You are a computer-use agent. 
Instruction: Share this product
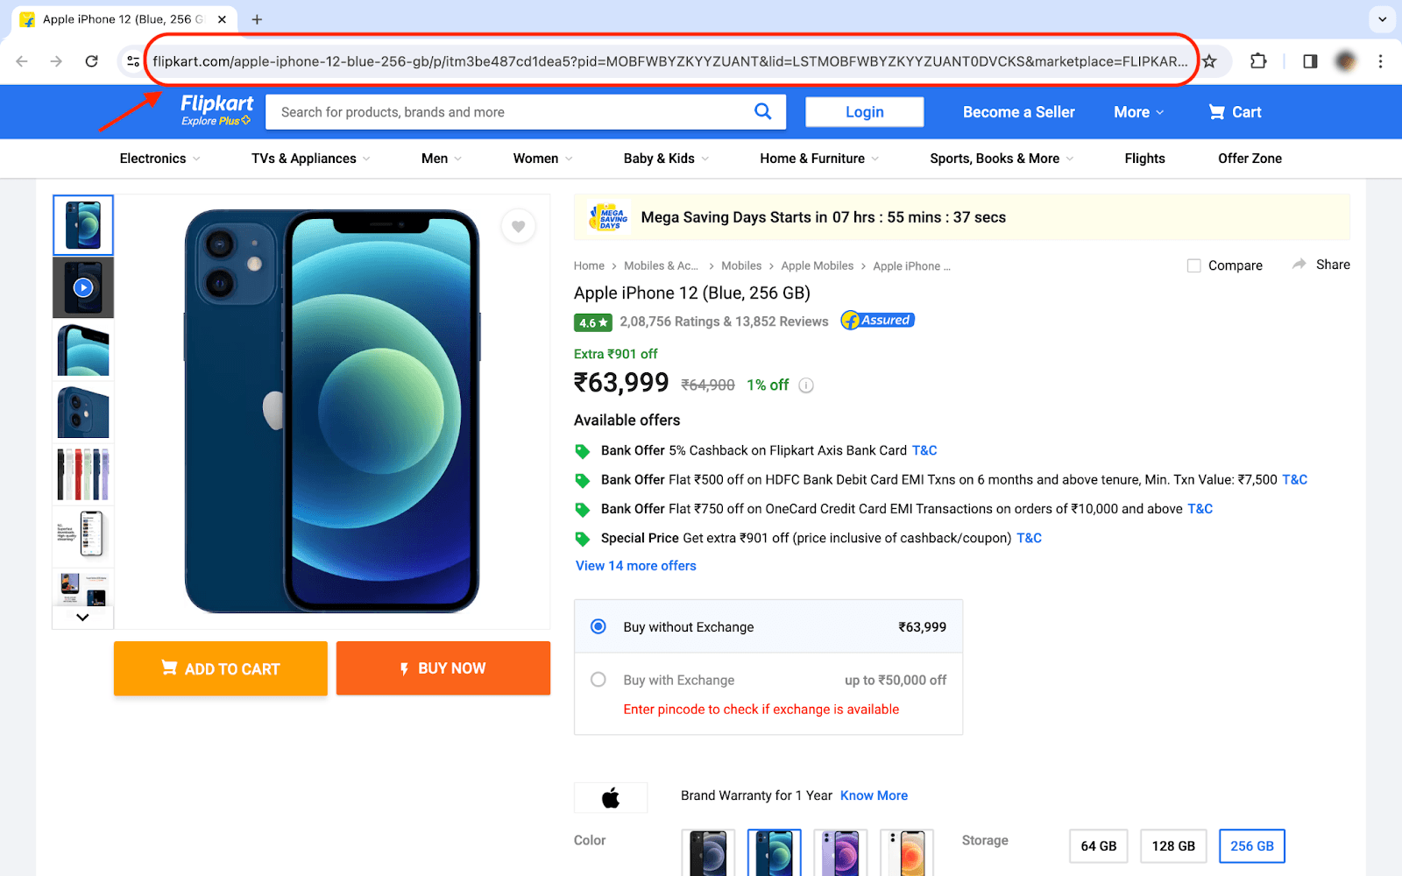[x=1321, y=265]
